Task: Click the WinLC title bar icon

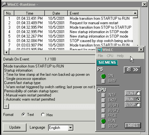Action: point(99,50)
